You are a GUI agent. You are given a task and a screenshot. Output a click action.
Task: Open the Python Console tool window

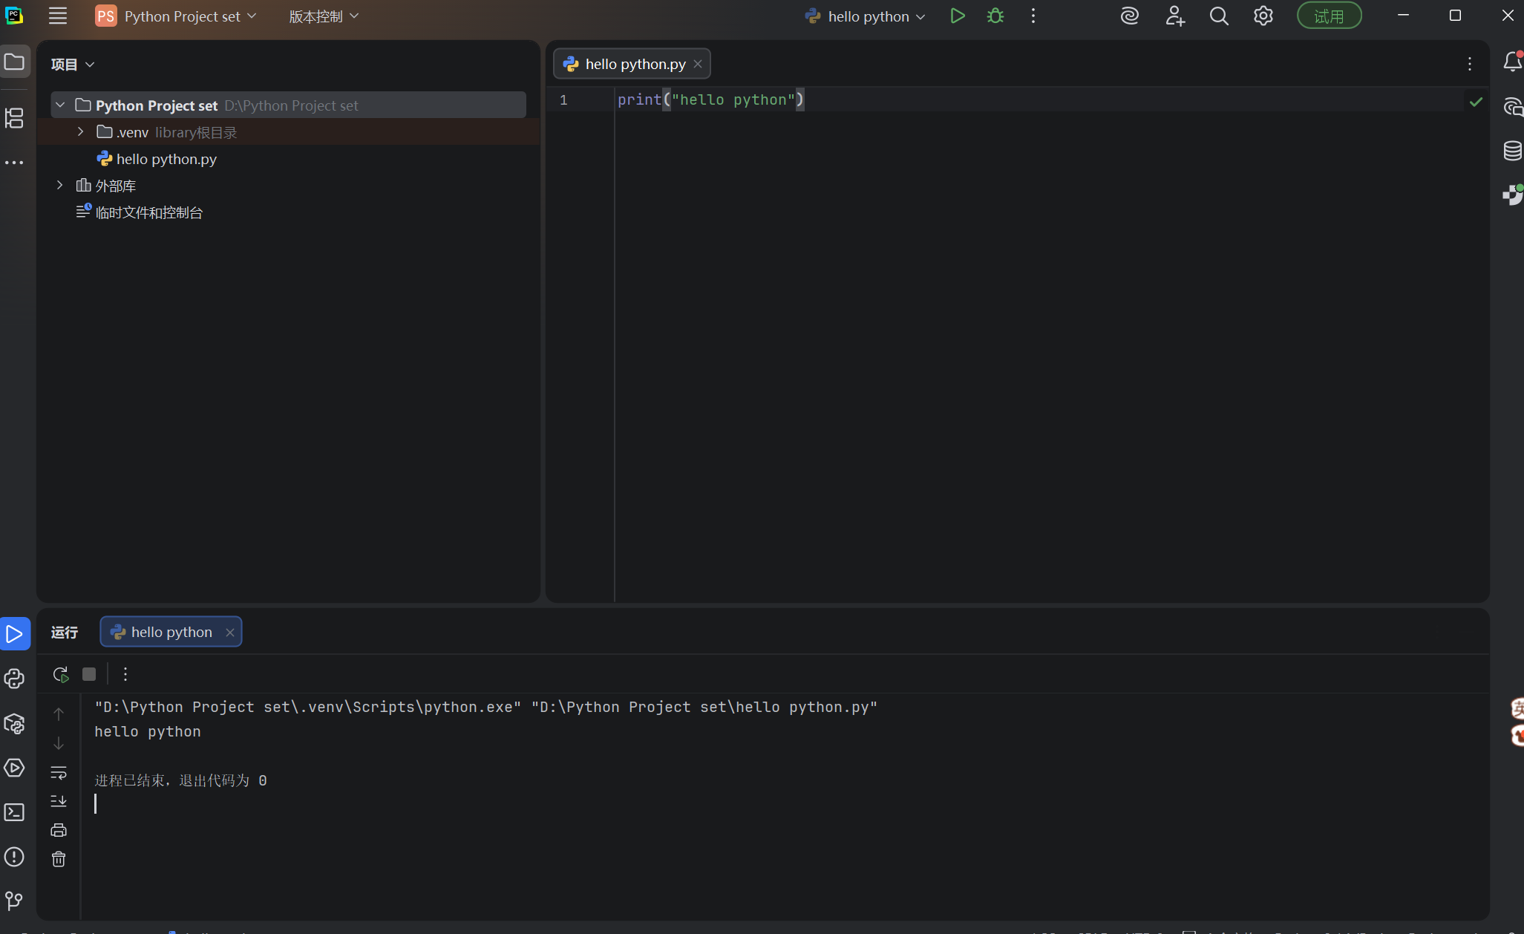tap(14, 679)
